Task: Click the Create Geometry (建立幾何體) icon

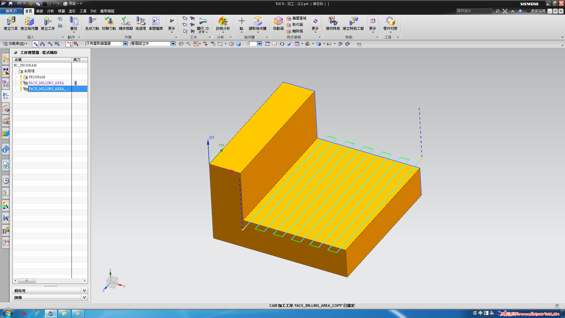Action: [x=29, y=23]
